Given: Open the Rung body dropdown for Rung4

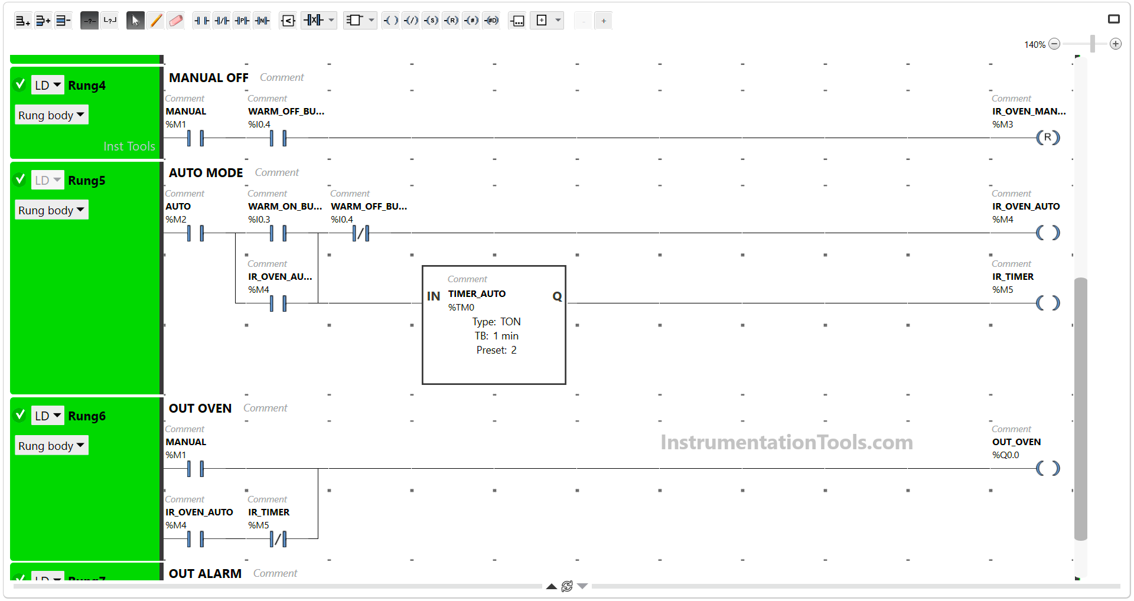Looking at the screenshot, I should 51,115.
